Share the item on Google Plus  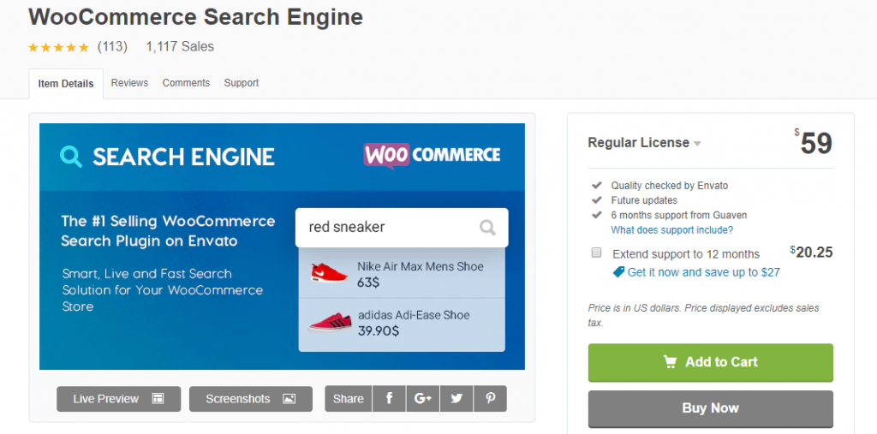click(423, 399)
